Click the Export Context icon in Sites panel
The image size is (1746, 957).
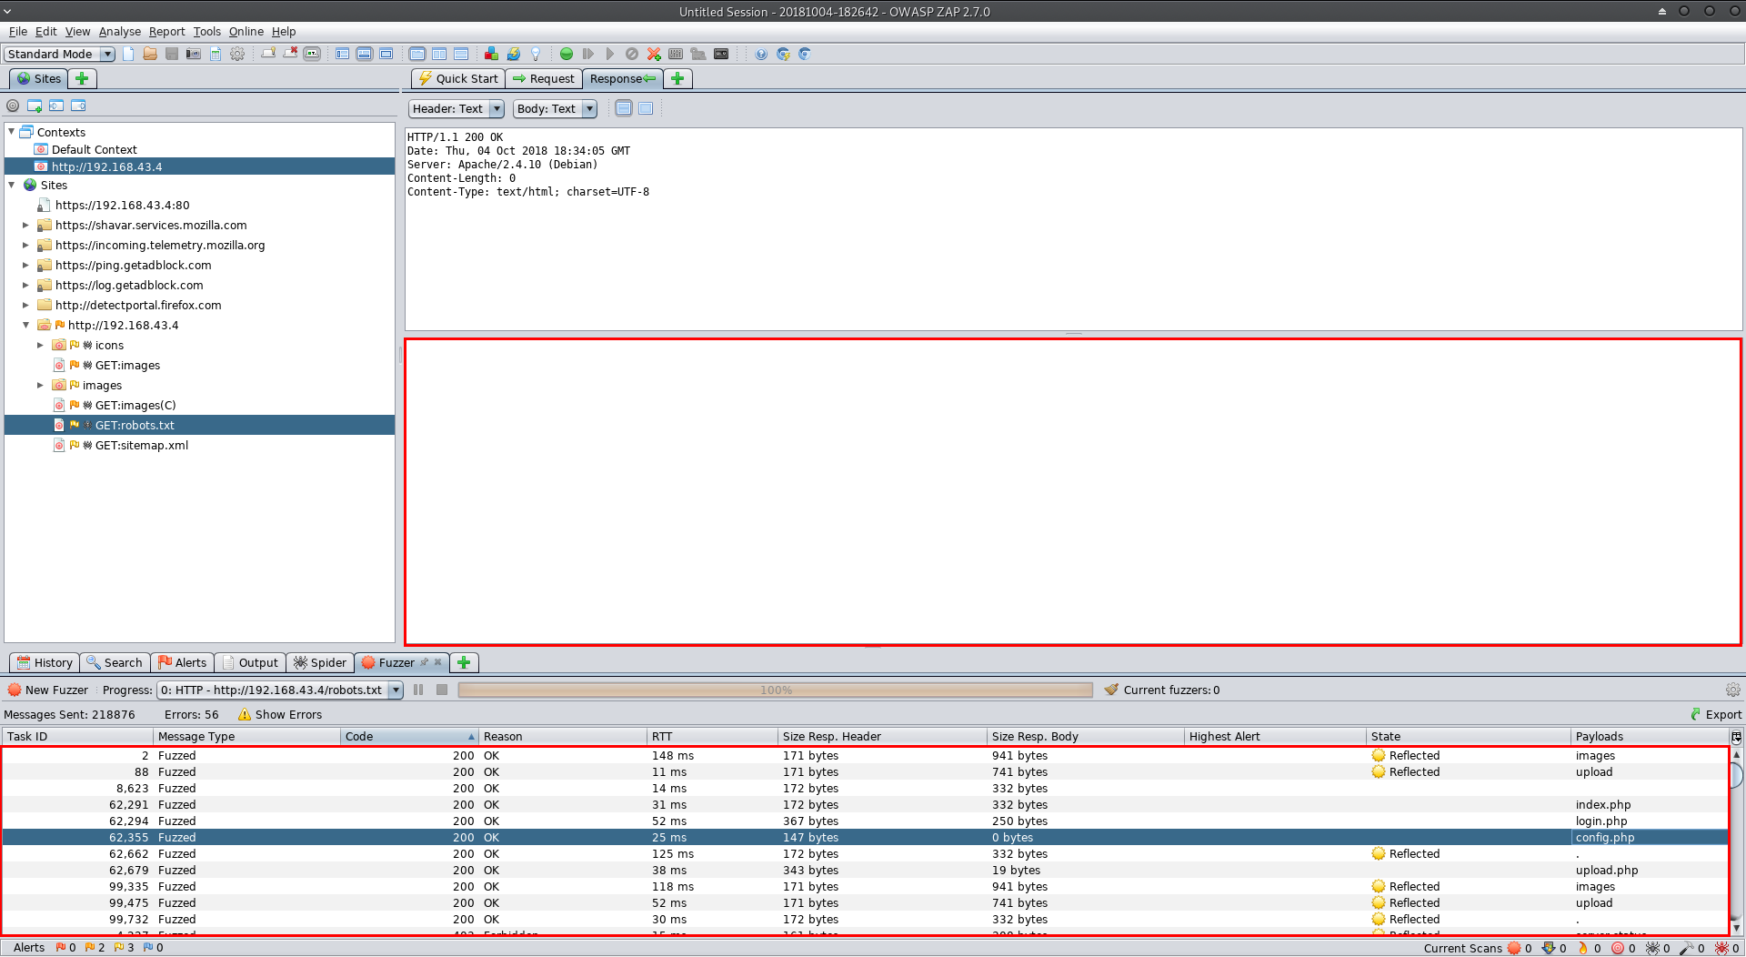tap(78, 106)
